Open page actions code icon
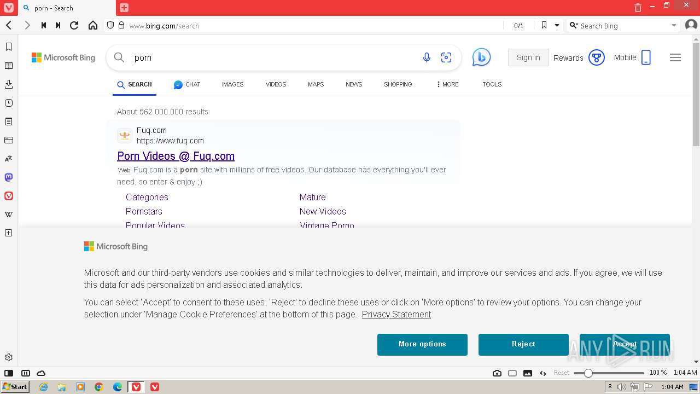The width and height of the screenshot is (700, 394). [543, 373]
